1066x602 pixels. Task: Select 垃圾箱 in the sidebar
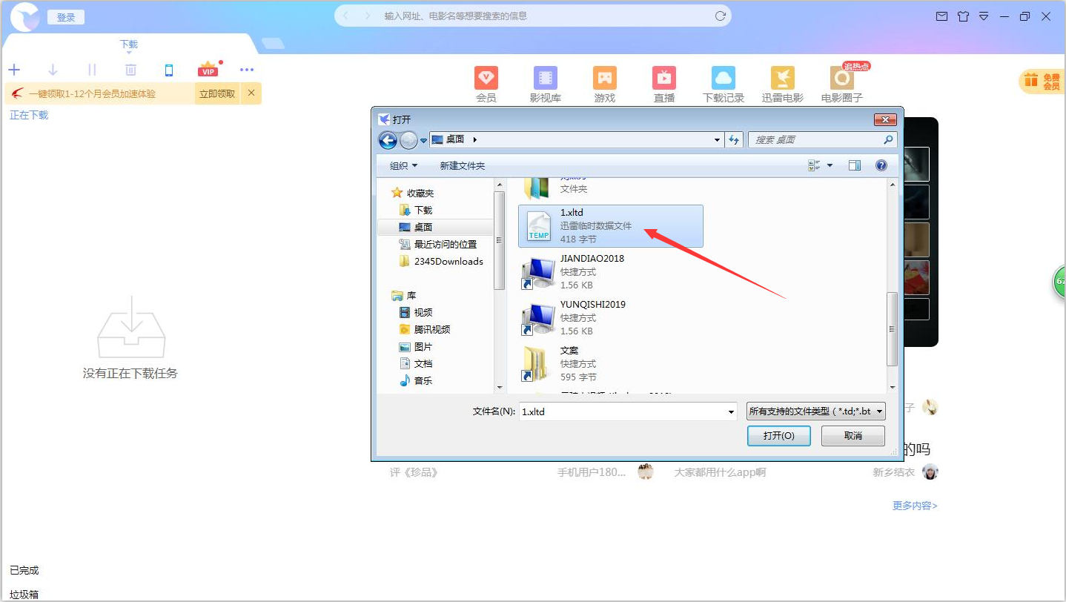pos(24,594)
